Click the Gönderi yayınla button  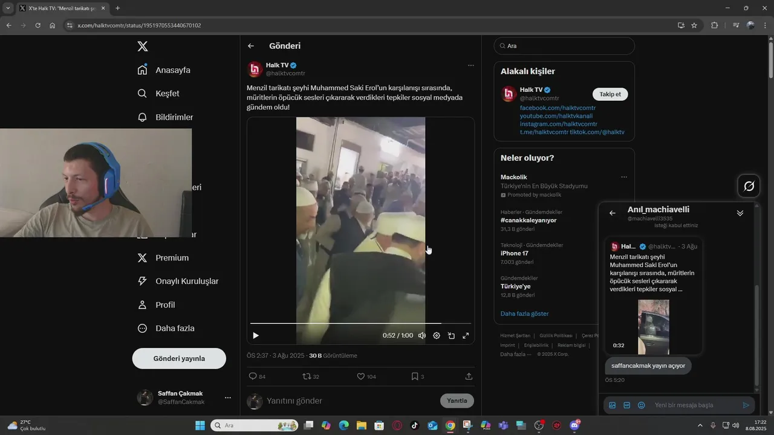pos(179,358)
